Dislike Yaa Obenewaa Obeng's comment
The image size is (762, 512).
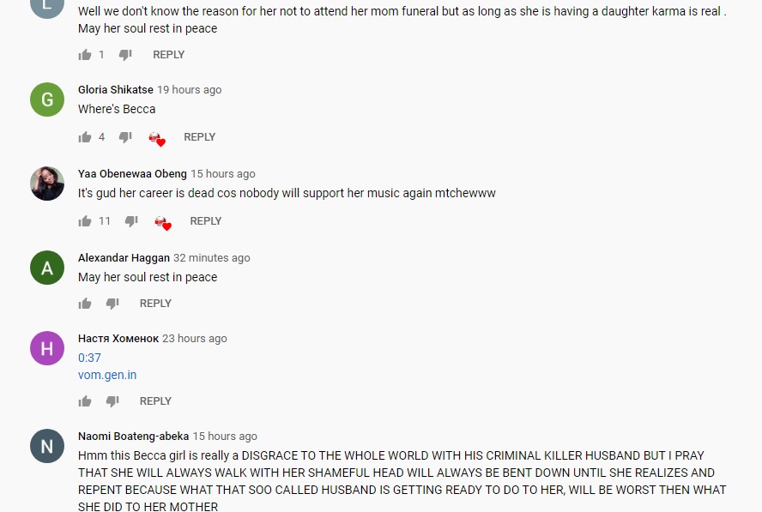point(131,221)
